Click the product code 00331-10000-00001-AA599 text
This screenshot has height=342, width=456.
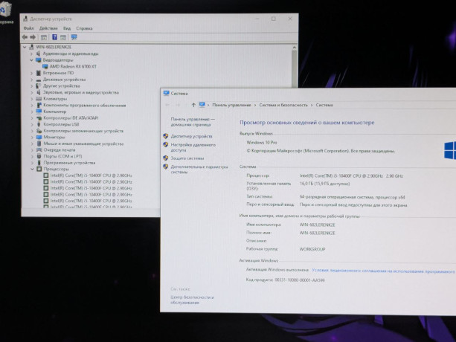click(300, 280)
